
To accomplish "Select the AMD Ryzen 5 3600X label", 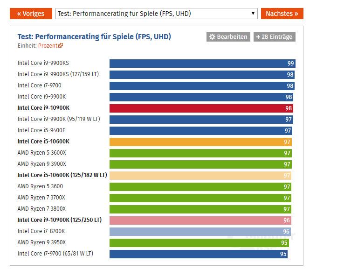I will pyautogui.click(x=42, y=153).
